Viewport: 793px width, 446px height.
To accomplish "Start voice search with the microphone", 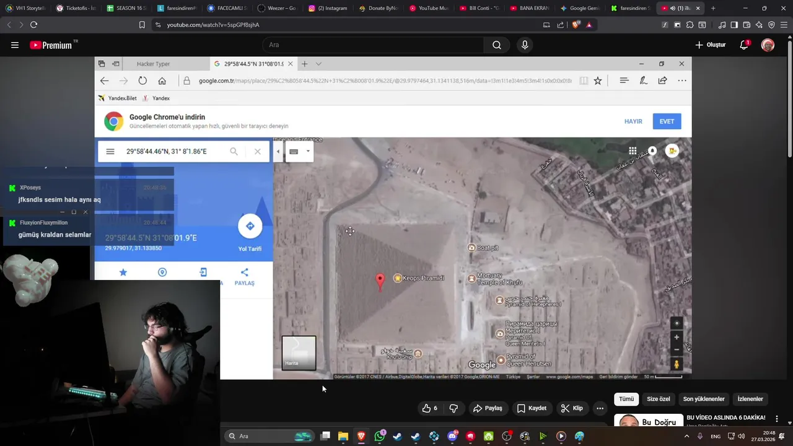I will coord(525,45).
